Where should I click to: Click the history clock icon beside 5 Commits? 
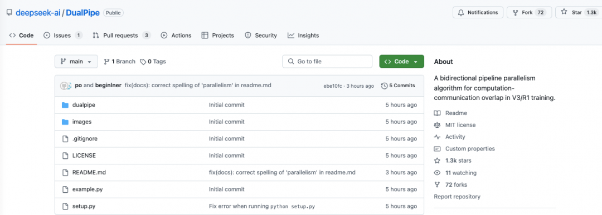click(384, 86)
